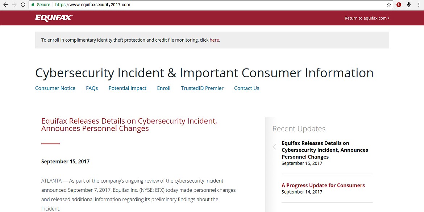Open the Contact Us page

(247, 88)
